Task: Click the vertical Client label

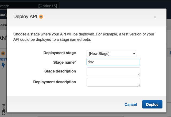Action: click(4, 109)
